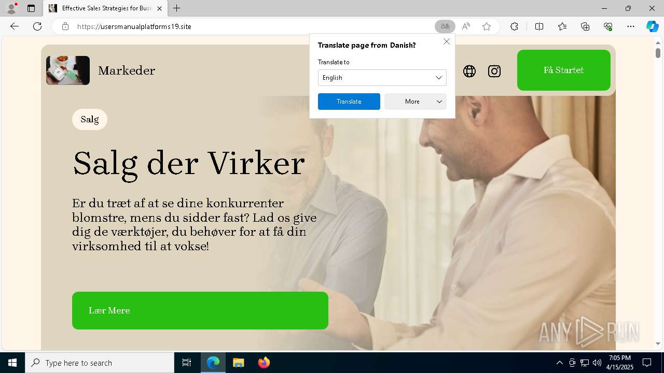Image resolution: width=664 pixels, height=373 pixels.
Task: Open Collections icon
Action: coord(585,26)
